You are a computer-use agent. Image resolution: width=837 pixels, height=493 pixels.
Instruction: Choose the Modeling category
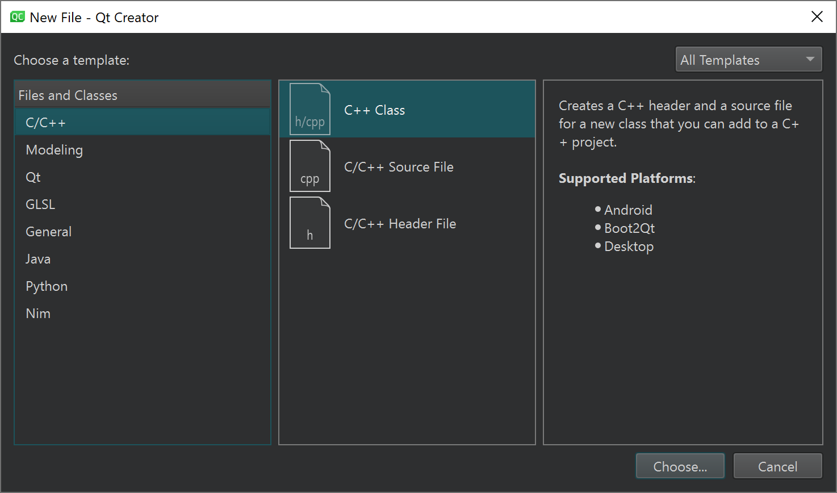54,150
